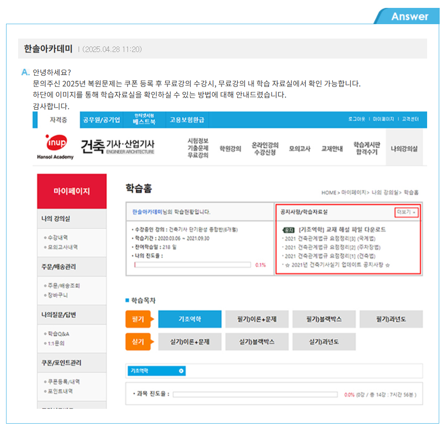
Task: Open the 공무원/공기업 top tab
Action: click(x=101, y=120)
